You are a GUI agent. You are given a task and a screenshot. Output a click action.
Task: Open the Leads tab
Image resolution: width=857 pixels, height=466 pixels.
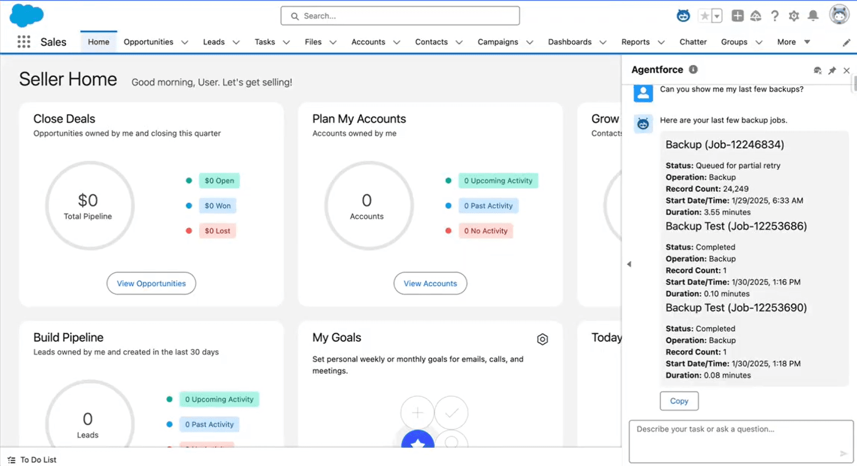tap(214, 42)
